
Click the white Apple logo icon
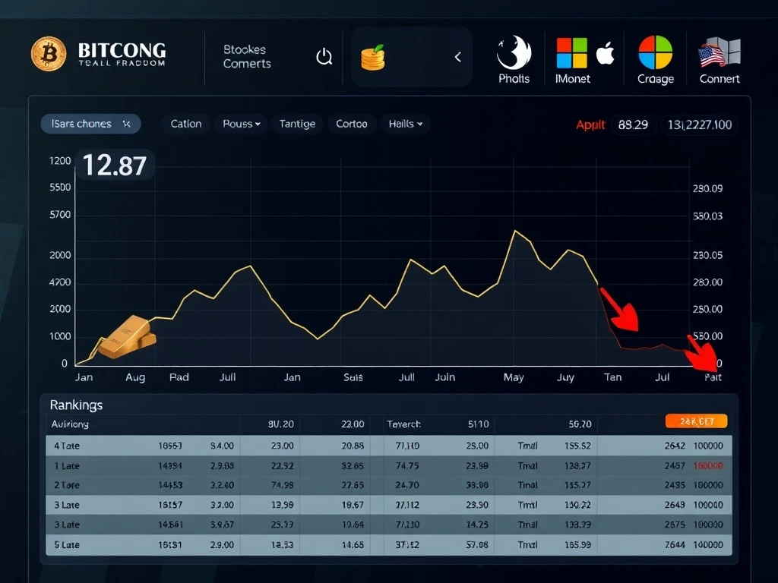pos(605,54)
